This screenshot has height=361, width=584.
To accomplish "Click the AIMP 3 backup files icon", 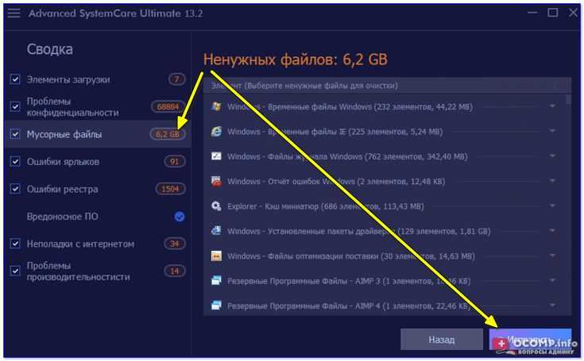I will [216, 281].
